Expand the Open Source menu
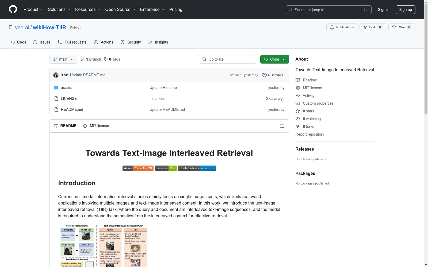The height and width of the screenshot is (267, 428). [x=120, y=10]
